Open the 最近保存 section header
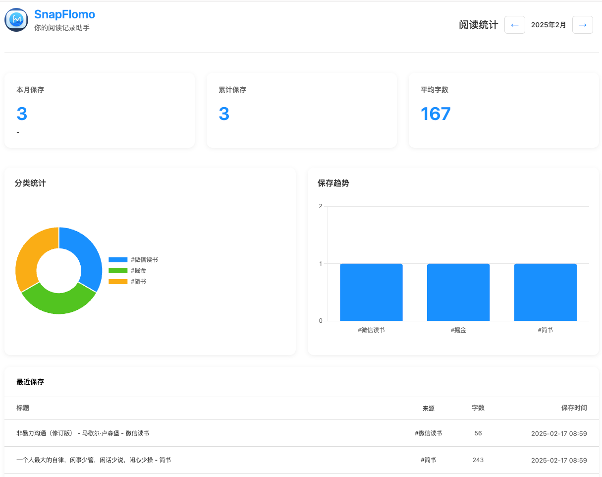 (x=31, y=382)
